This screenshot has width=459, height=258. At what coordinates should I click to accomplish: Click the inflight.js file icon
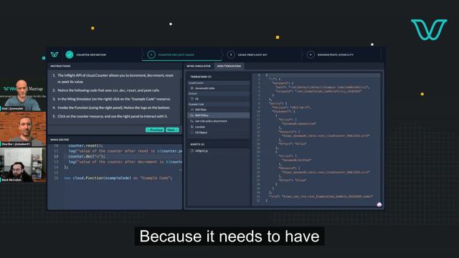coord(192,151)
